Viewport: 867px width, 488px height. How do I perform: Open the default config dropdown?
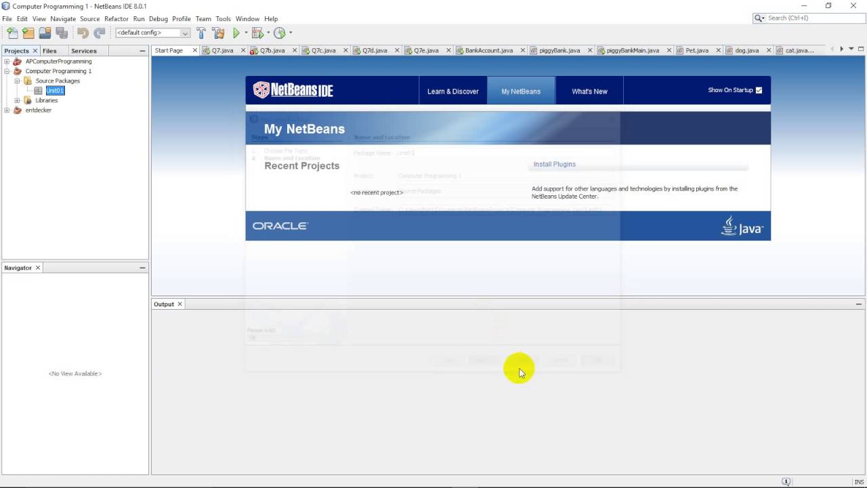pos(185,33)
